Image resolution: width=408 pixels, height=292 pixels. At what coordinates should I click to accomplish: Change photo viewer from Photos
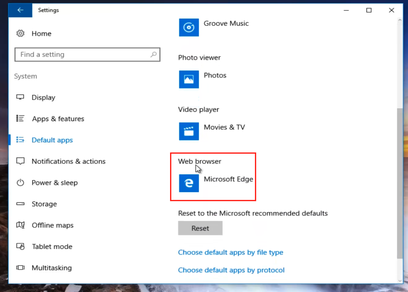pos(215,75)
